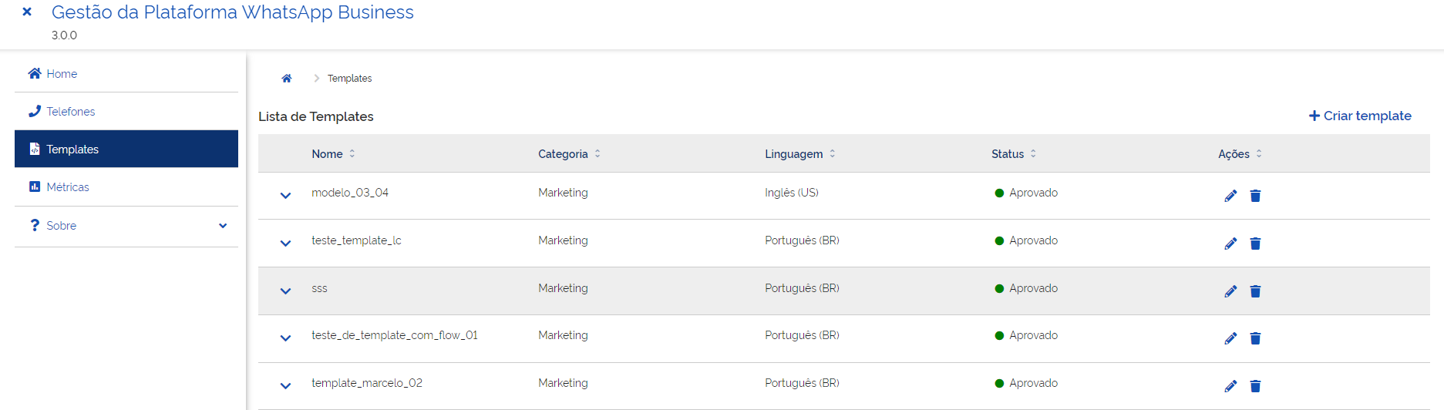Click the home icon in the breadcrumb
1444x410 pixels.
point(287,79)
